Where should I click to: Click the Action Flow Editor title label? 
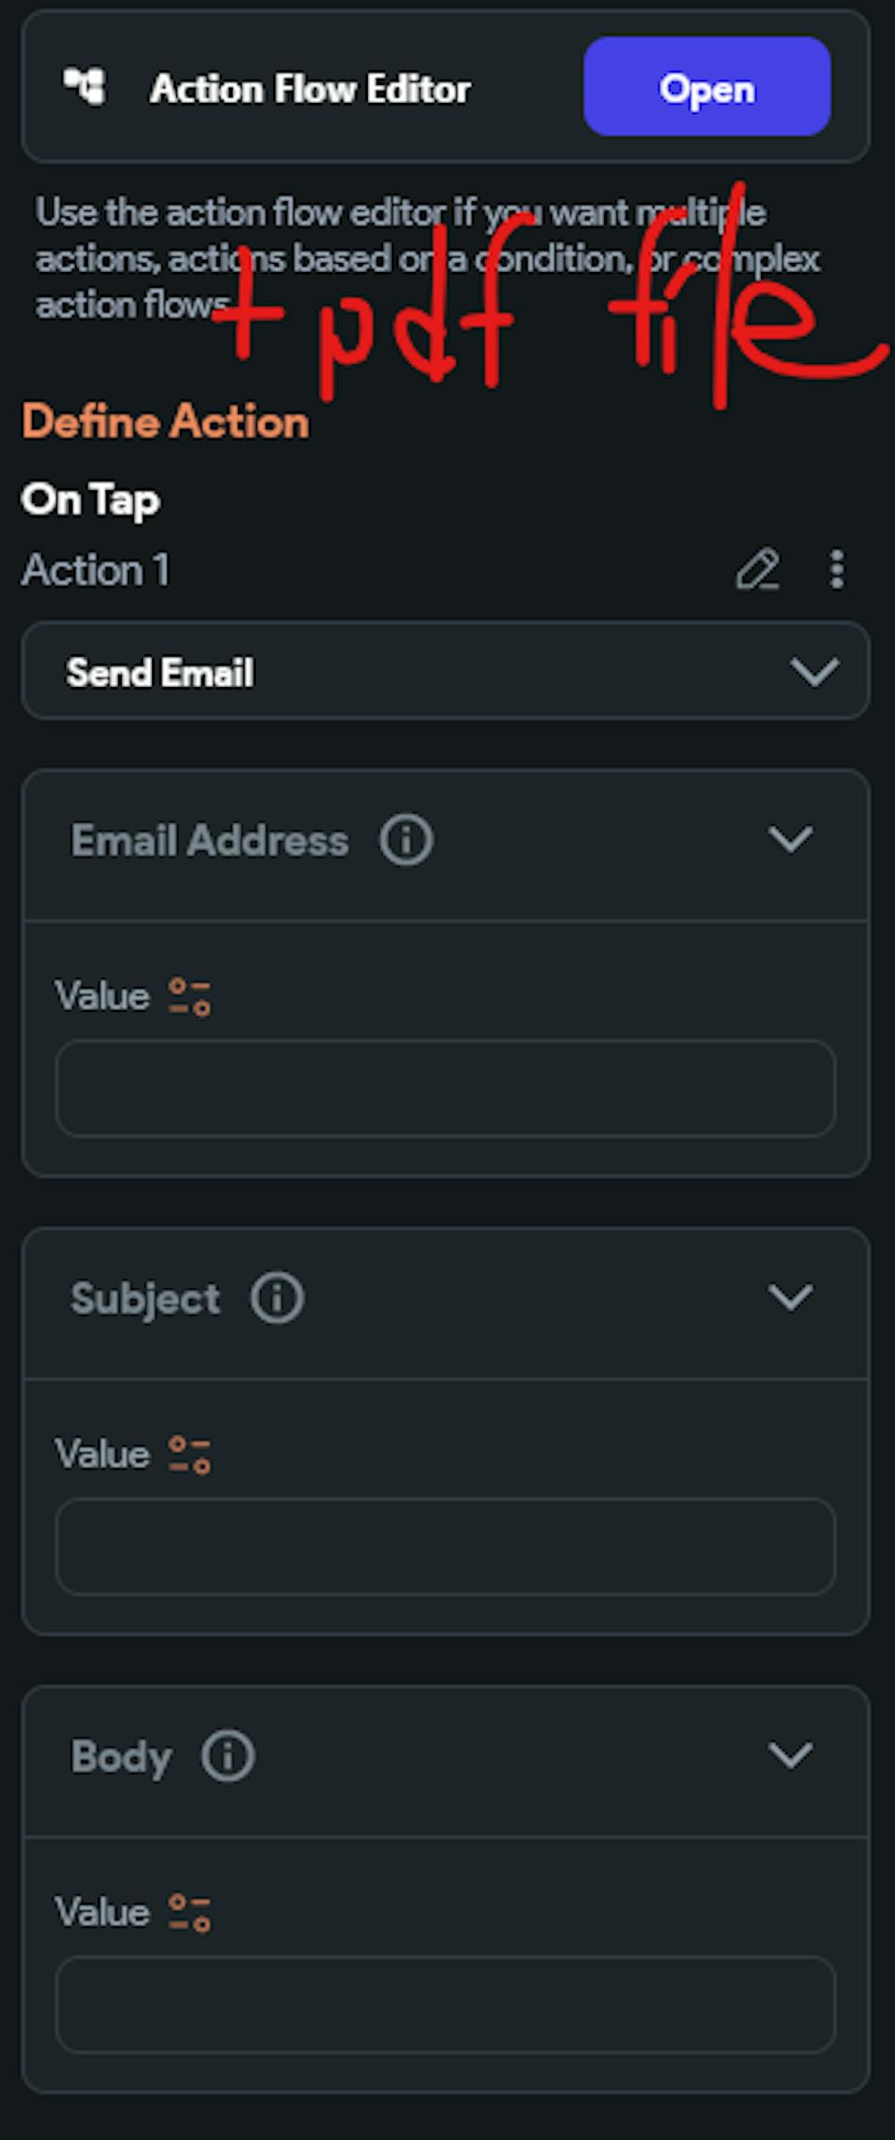point(311,89)
